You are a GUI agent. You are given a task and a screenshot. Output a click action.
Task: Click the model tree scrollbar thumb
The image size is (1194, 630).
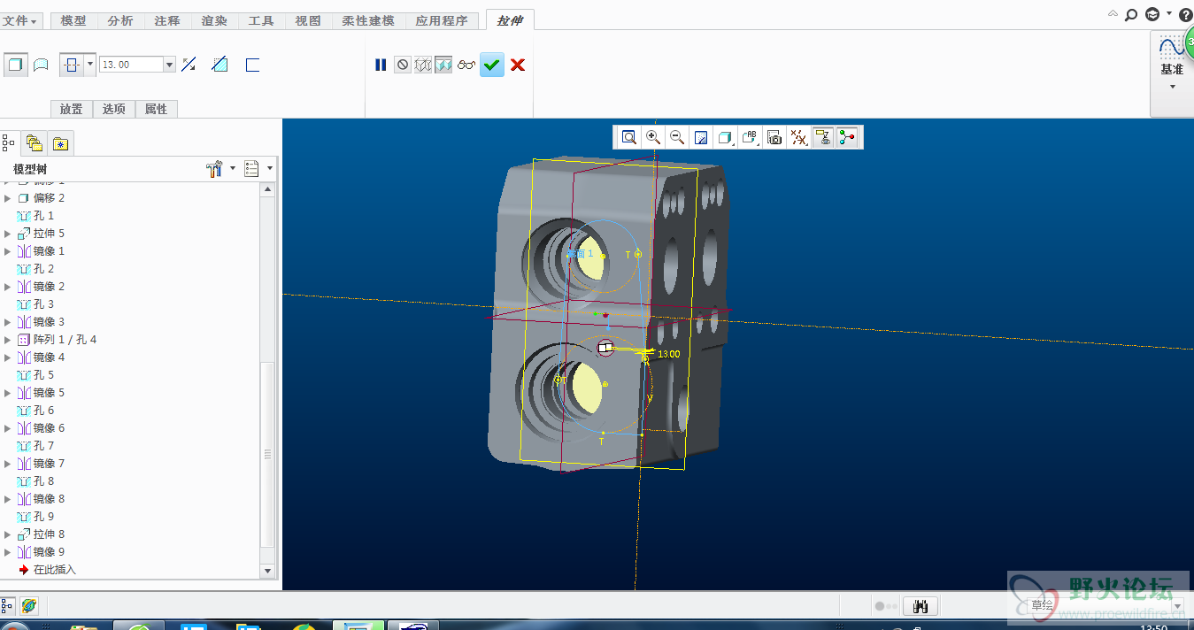point(269,454)
